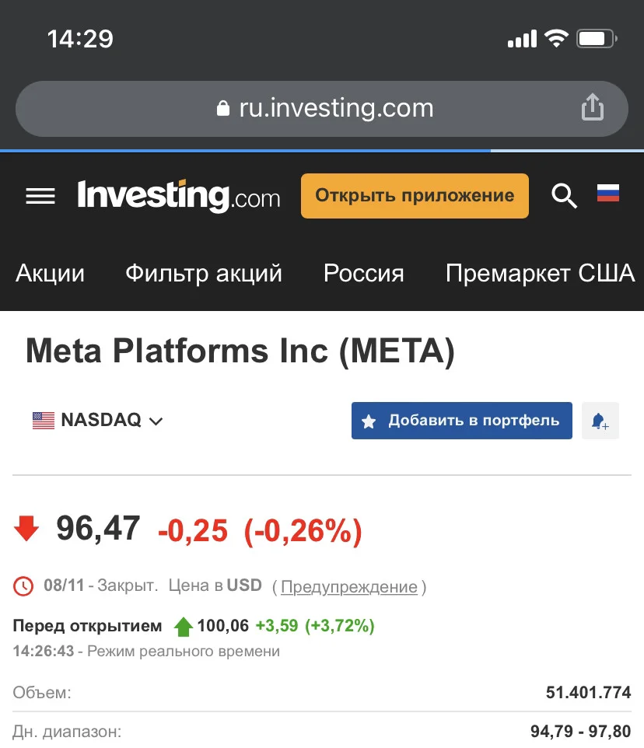The width and height of the screenshot is (644, 748).
Task: Open the hamburger menu icon
Action: tap(40, 196)
